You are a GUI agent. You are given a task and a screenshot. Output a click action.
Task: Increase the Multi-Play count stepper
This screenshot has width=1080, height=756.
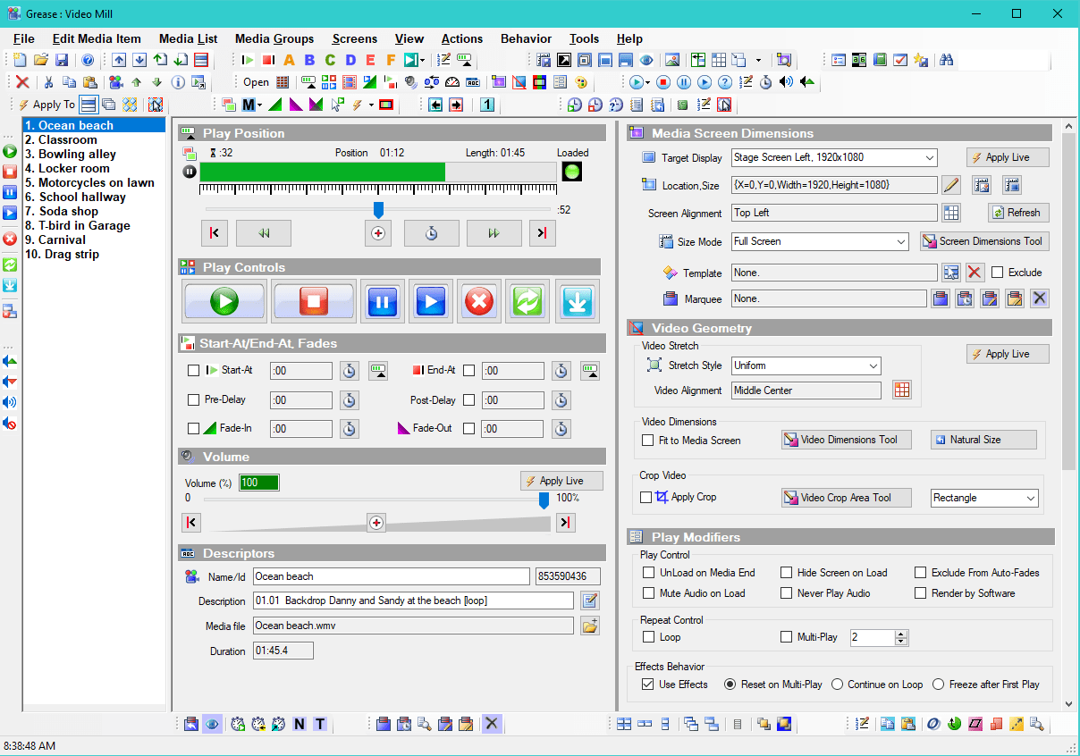[901, 634]
